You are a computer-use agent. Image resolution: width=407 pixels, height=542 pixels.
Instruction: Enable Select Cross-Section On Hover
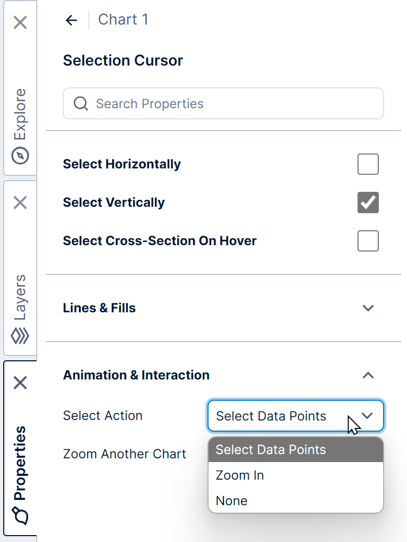(368, 241)
